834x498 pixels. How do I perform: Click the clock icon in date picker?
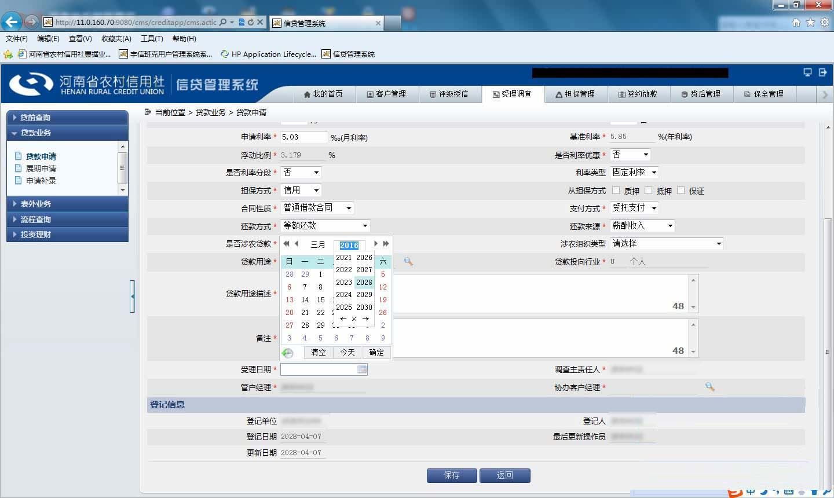[288, 353]
